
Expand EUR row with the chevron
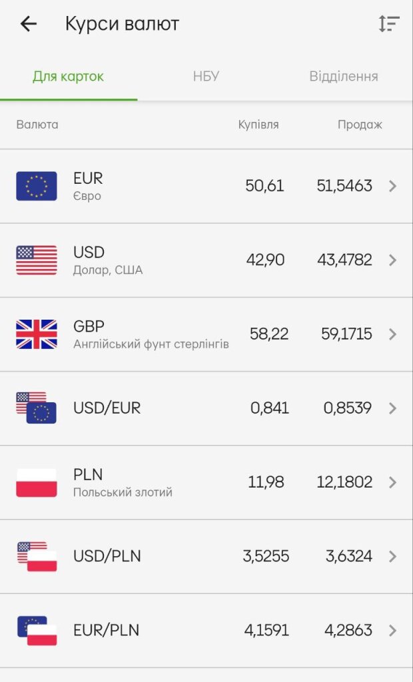(392, 186)
